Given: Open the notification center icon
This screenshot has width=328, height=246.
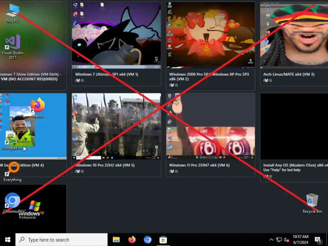Looking at the screenshot, I should click(318, 240).
